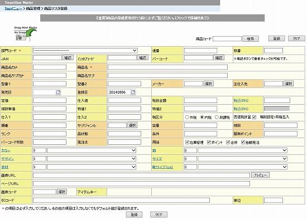Open the 【重要】 notice banner link

(152, 18)
